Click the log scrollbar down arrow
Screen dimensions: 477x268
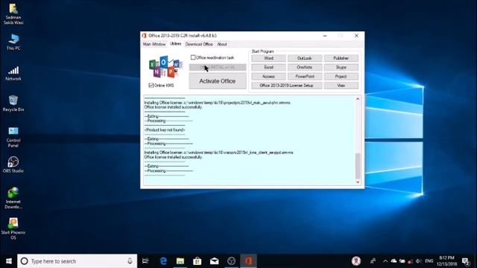[358, 182]
